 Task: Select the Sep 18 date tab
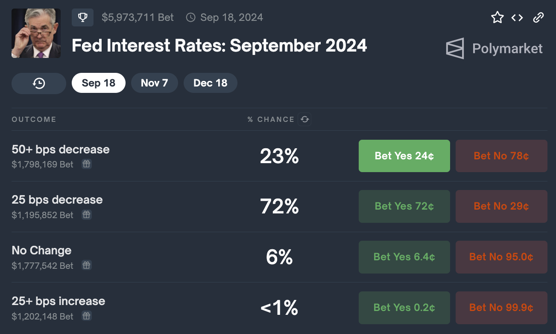[99, 83]
